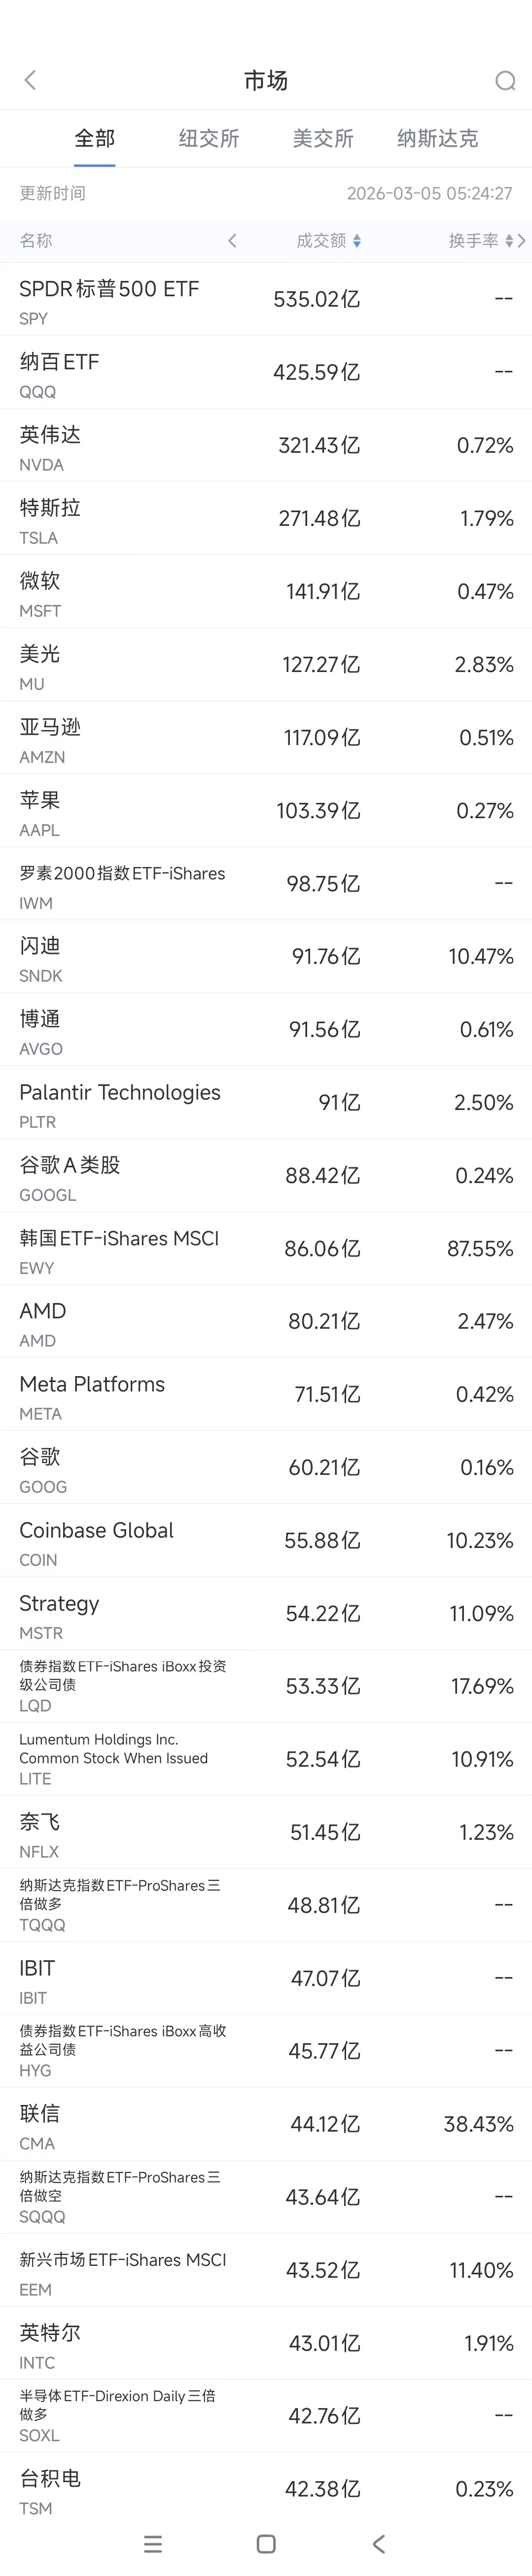Switch to 纽交所 tab
Image resolution: width=532 pixels, height=2576 pixels.
[209, 138]
